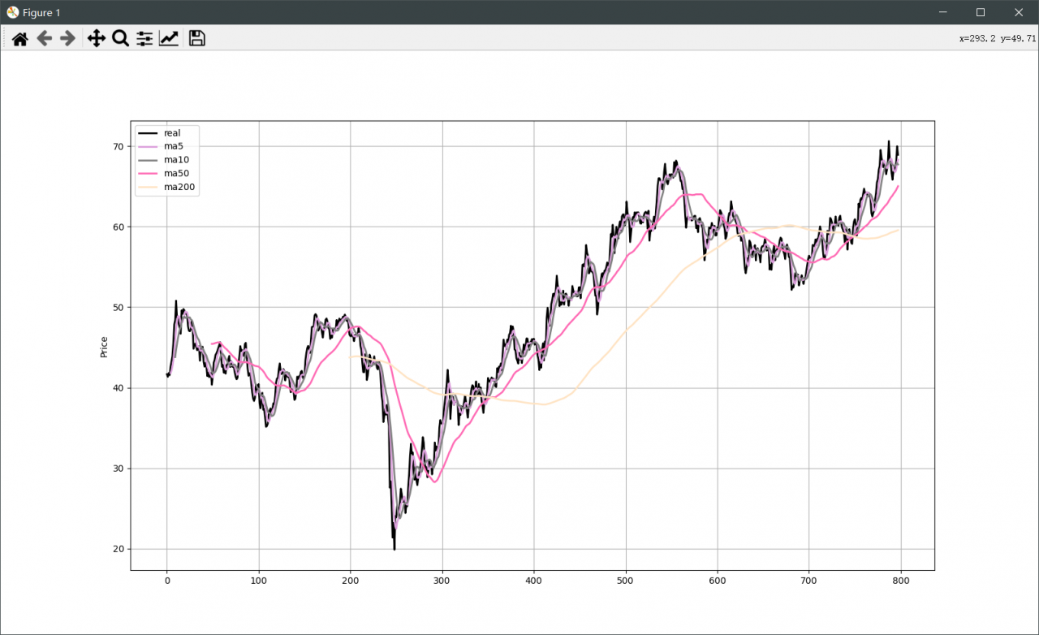Close the Figure 1 window
1039x635 pixels.
pyautogui.click(x=1019, y=12)
